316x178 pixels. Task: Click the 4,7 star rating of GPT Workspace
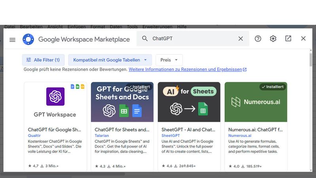pos(33,166)
